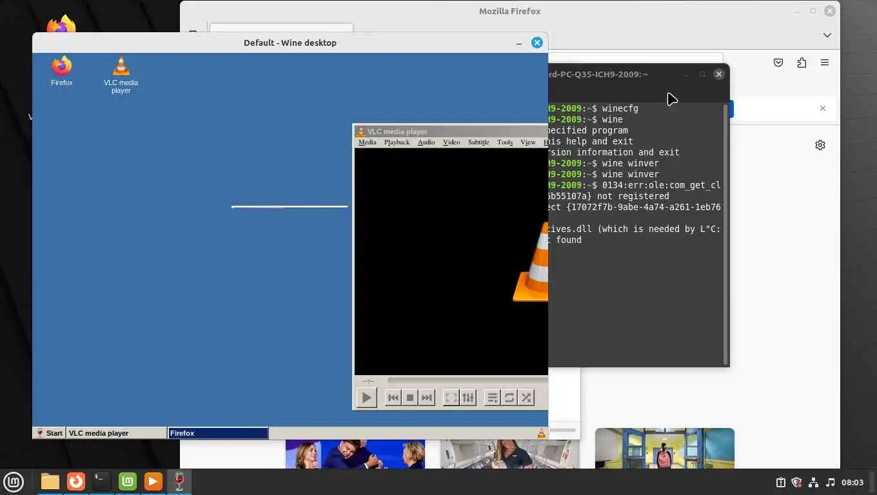877x495 pixels.
Task: Open VLC extended settings equalizer icon
Action: click(x=468, y=398)
